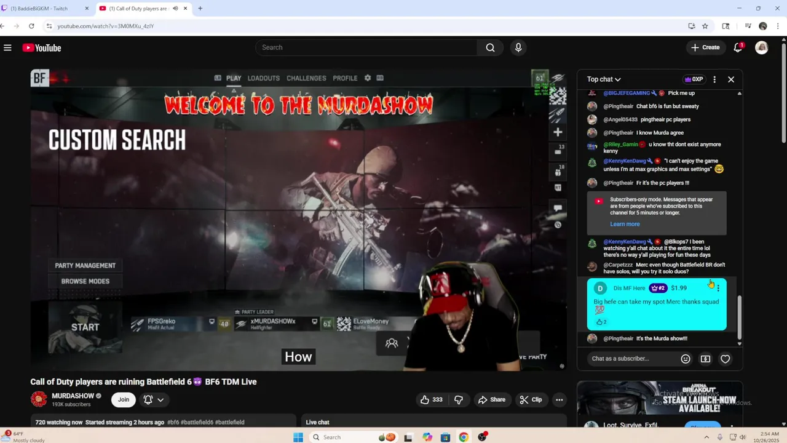Open the 0XP crown leaderboard badge
Viewport: 787px width, 443px height.
694,79
